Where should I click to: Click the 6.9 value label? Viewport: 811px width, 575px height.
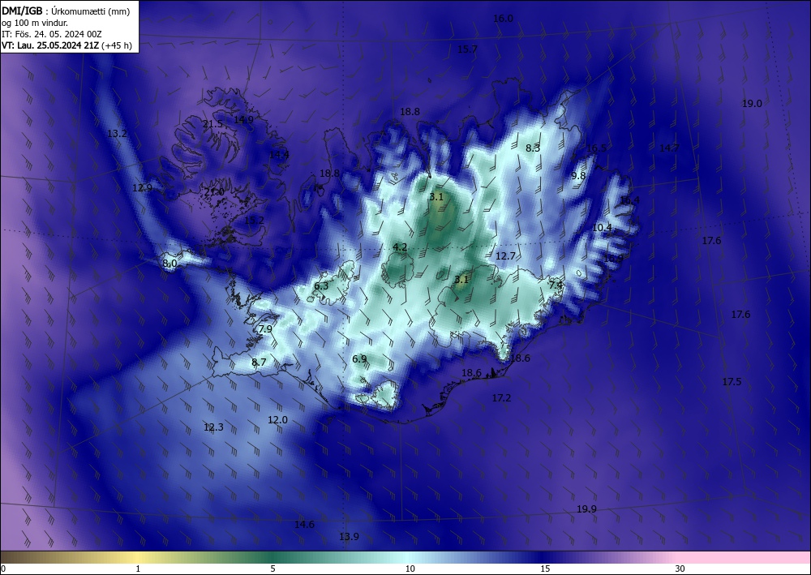(x=359, y=358)
